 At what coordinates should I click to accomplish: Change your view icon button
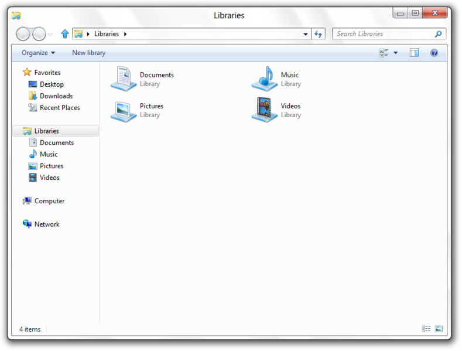[x=384, y=53]
